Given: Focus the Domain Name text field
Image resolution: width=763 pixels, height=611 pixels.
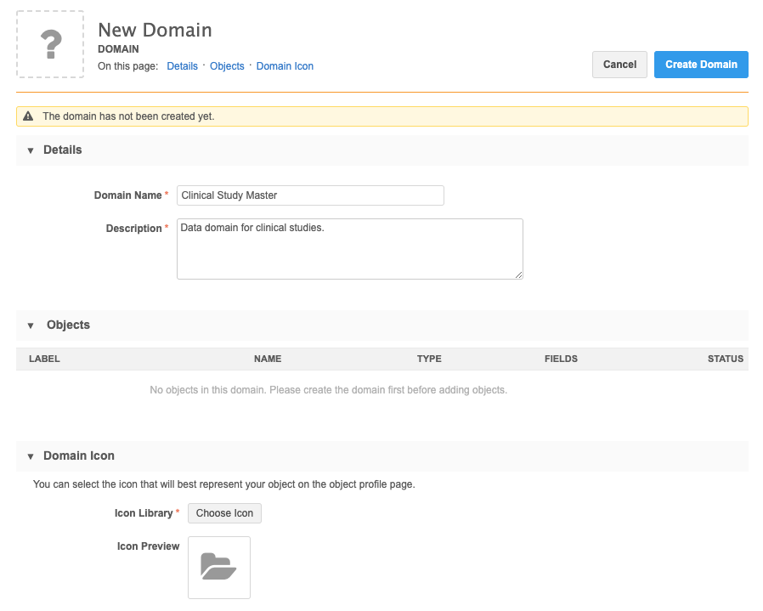Looking at the screenshot, I should 310,195.
